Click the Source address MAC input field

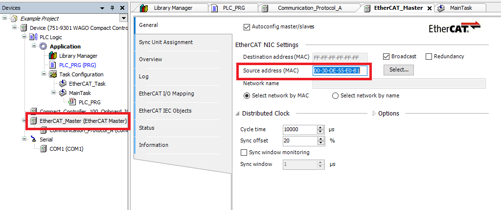click(340, 71)
